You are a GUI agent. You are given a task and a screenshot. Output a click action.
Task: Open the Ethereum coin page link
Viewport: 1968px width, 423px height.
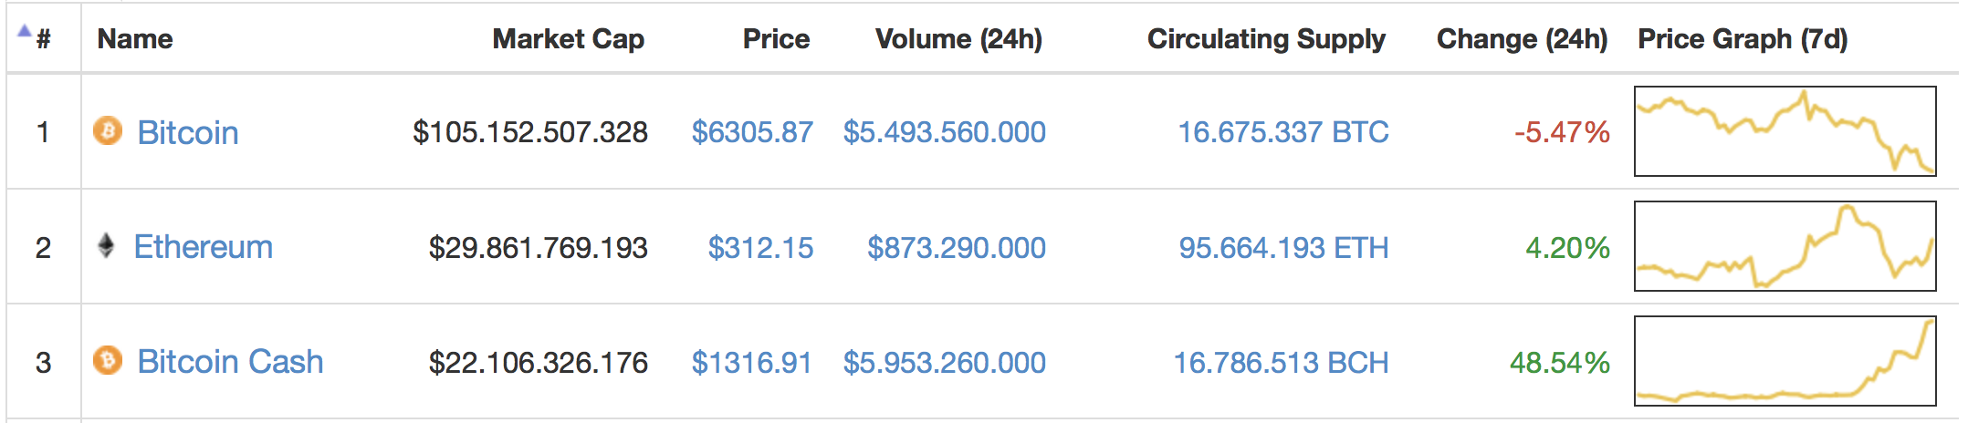pyautogui.click(x=203, y=247)
